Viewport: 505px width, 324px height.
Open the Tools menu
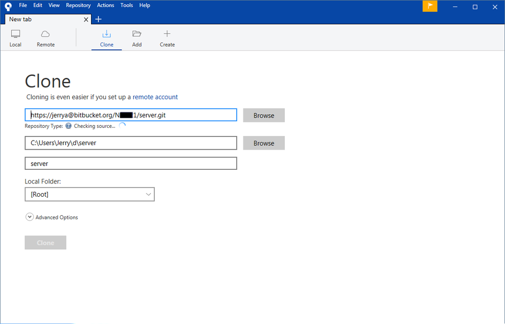(127, 5)
